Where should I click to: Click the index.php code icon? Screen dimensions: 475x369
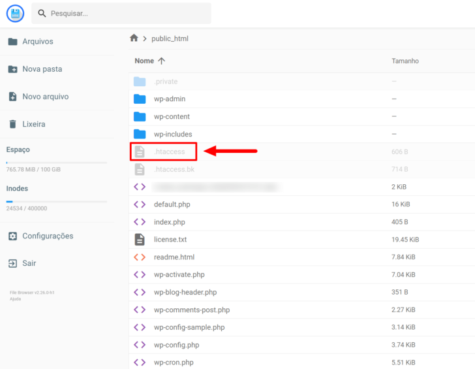tap(140, 222)
